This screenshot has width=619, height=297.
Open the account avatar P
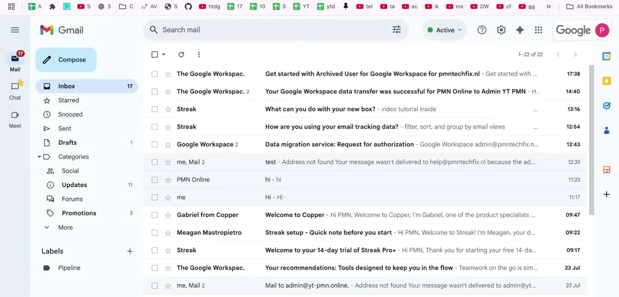click(x=602, y=30)
